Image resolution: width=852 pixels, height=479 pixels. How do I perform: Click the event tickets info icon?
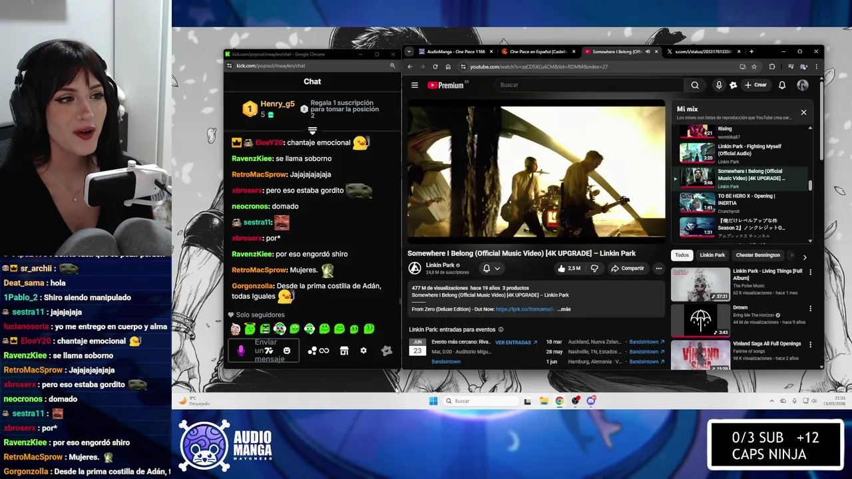pos(501,329)
